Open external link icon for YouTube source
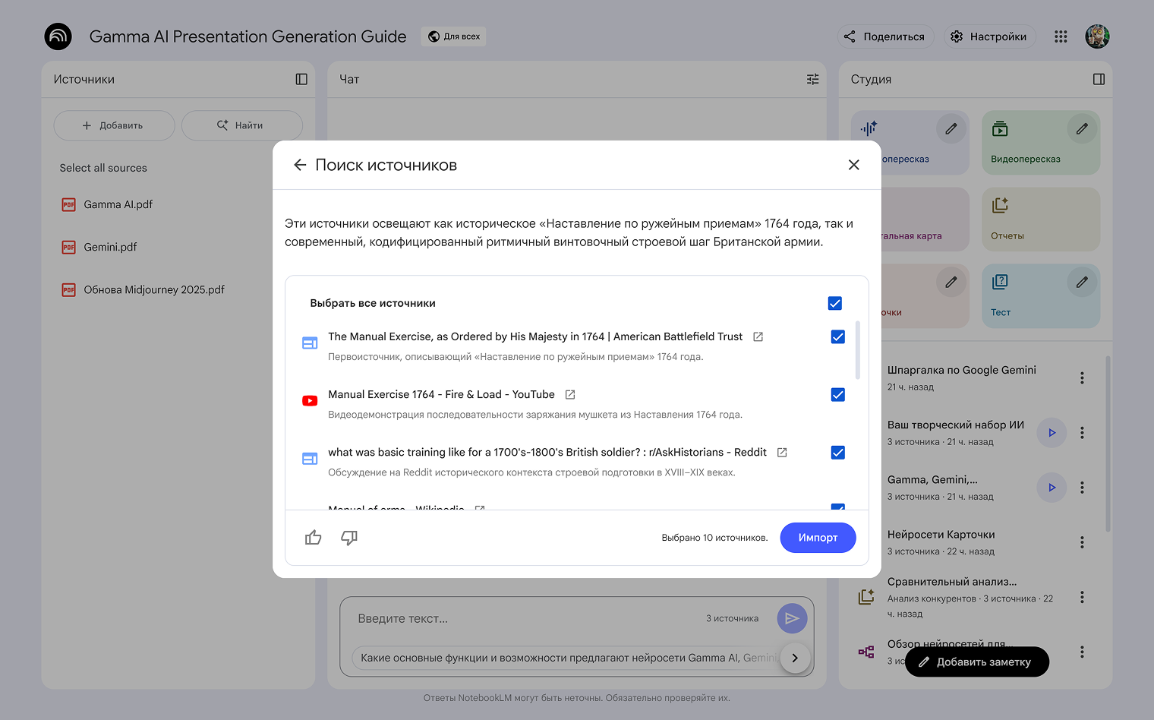This screenshot has height=720, width=1154. coord(570,394)
